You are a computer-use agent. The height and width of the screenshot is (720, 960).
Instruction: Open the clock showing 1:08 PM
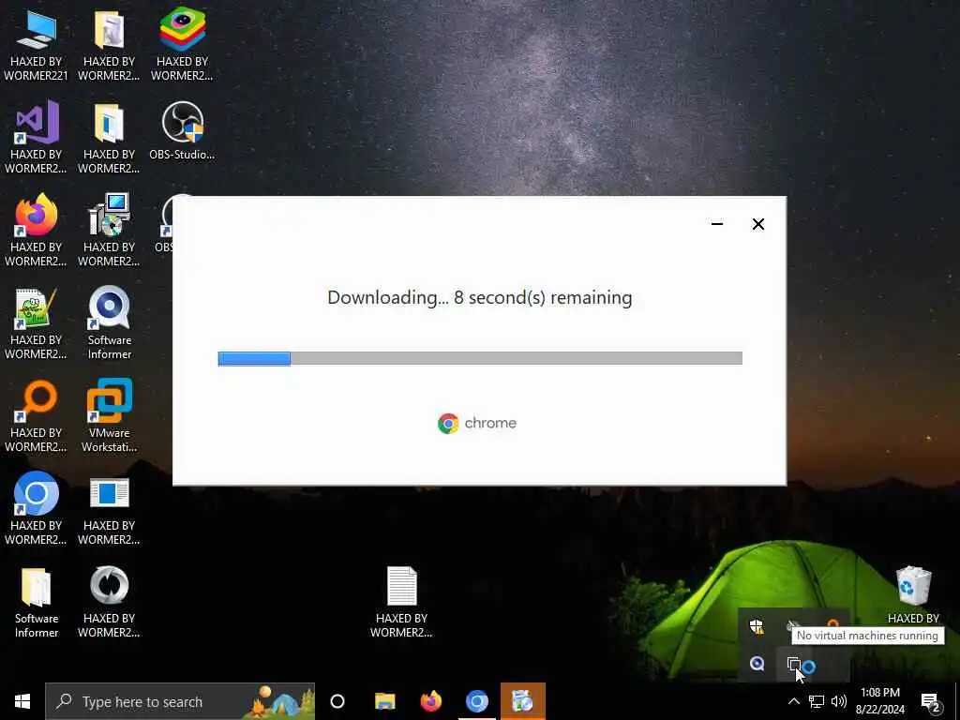879,701
